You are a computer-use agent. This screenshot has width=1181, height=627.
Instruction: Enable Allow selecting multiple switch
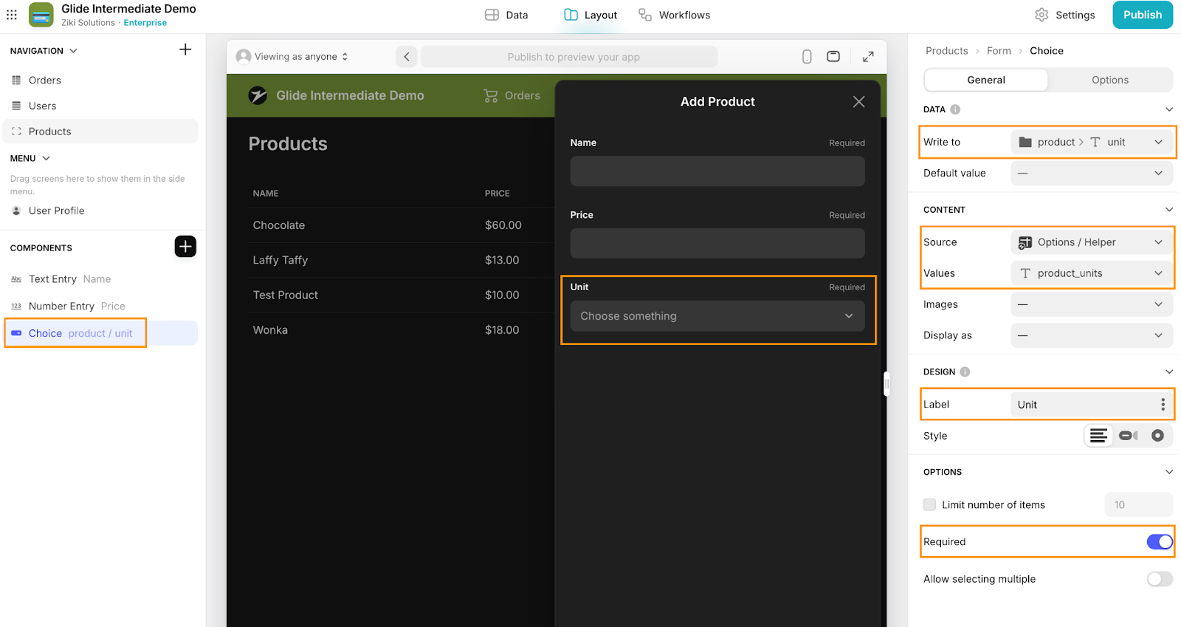click(x=1160, y=579)
